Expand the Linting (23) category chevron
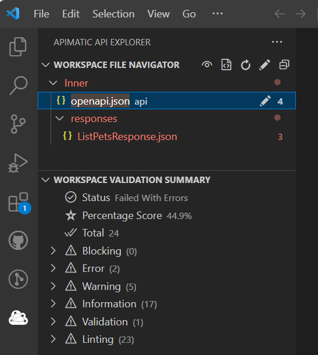Viewport: 318px width, 355px height. [53, 339]
